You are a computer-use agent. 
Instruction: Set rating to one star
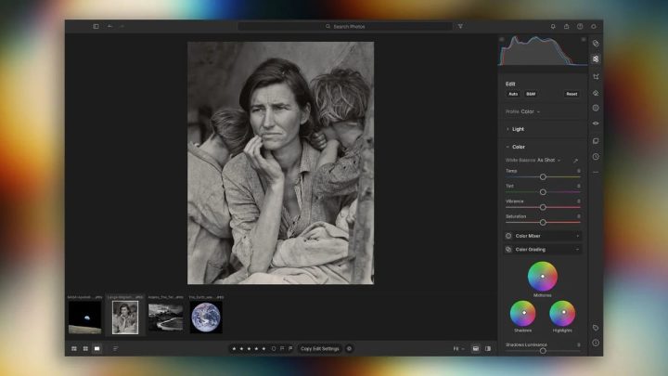[234, 349]
